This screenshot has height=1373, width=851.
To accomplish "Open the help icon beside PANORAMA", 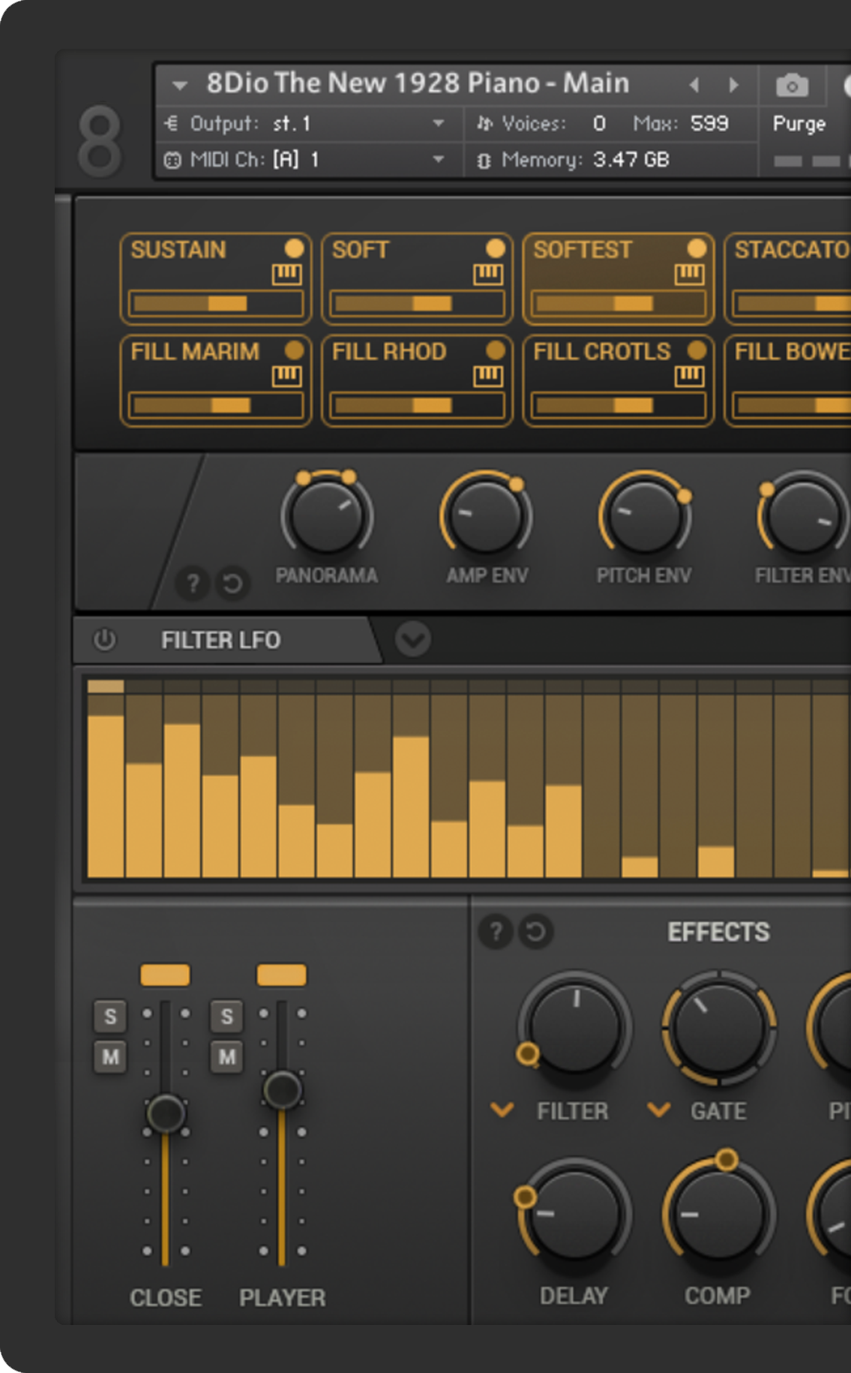I will click(193, 583).
